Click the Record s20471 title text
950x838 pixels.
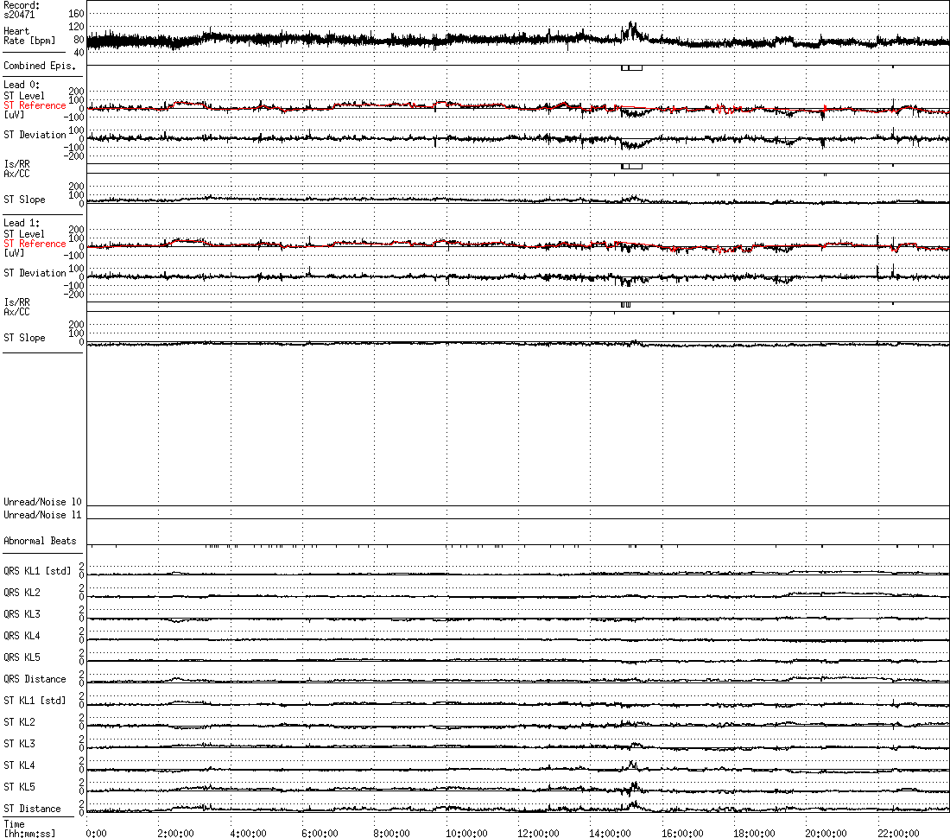point(22,10)
